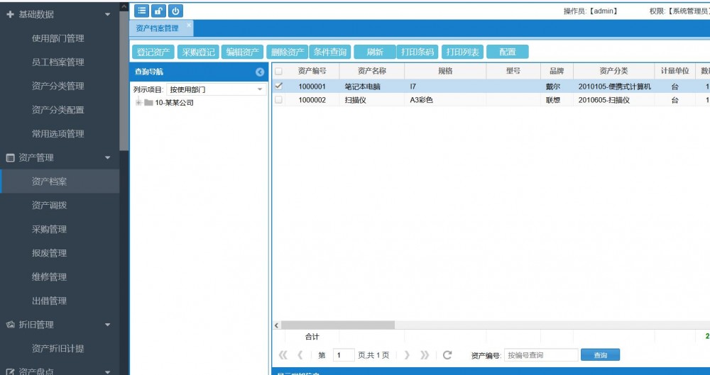Viewport: 710px width, 375px height.
Task: Click the 扫描仪 asset name cell
Action: pyautogui.click(x=372, y=100)
